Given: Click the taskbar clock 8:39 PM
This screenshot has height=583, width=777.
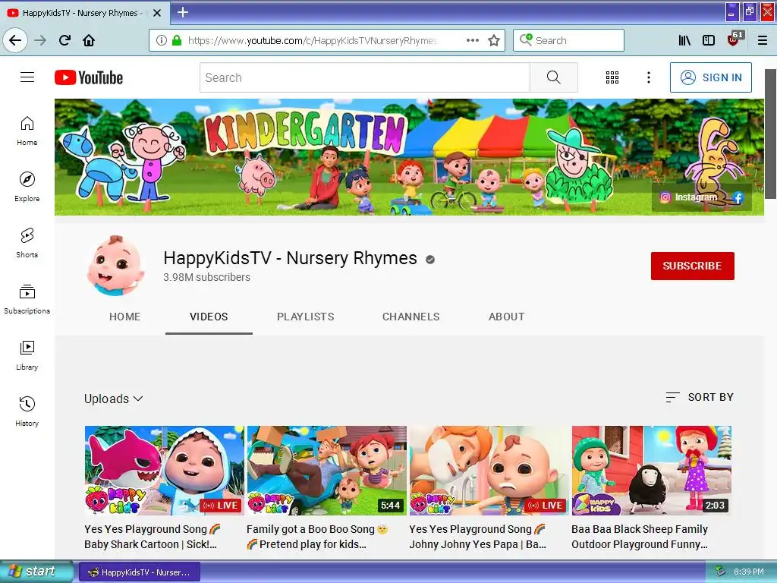Looking at the screenshot, I should coord(749,572).
